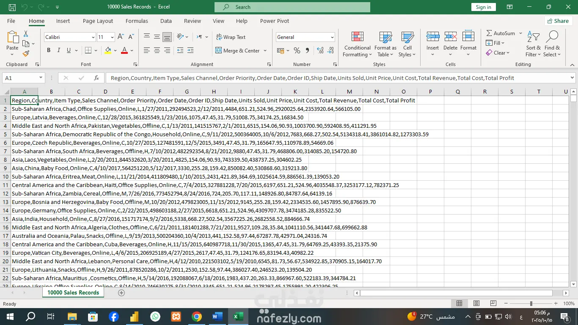Toggle Bold formatting
Screen dimensions: 578x325
pos(49,50)
